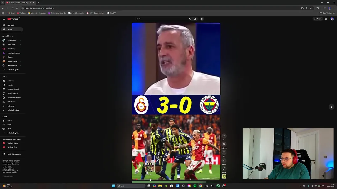The image size is (337, 189).
Task: Open the ChatGPT bookmark
Action: [111, 13]
